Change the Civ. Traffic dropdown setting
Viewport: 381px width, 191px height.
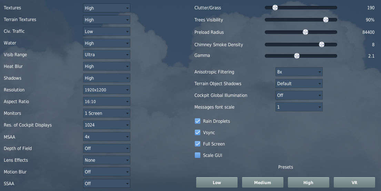tap(107, 31)
